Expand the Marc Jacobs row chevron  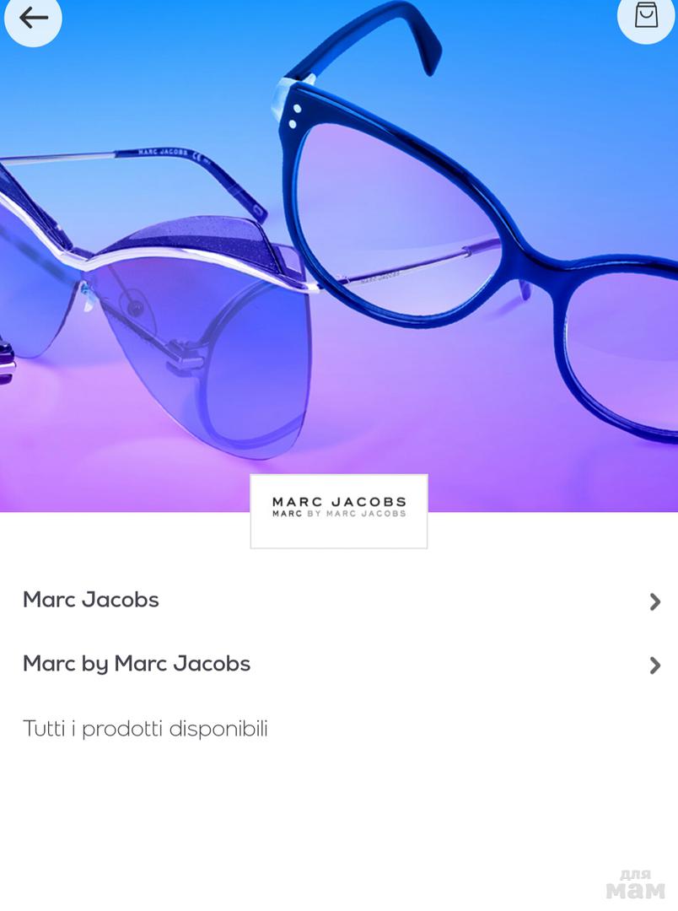(x=654, y=602)
